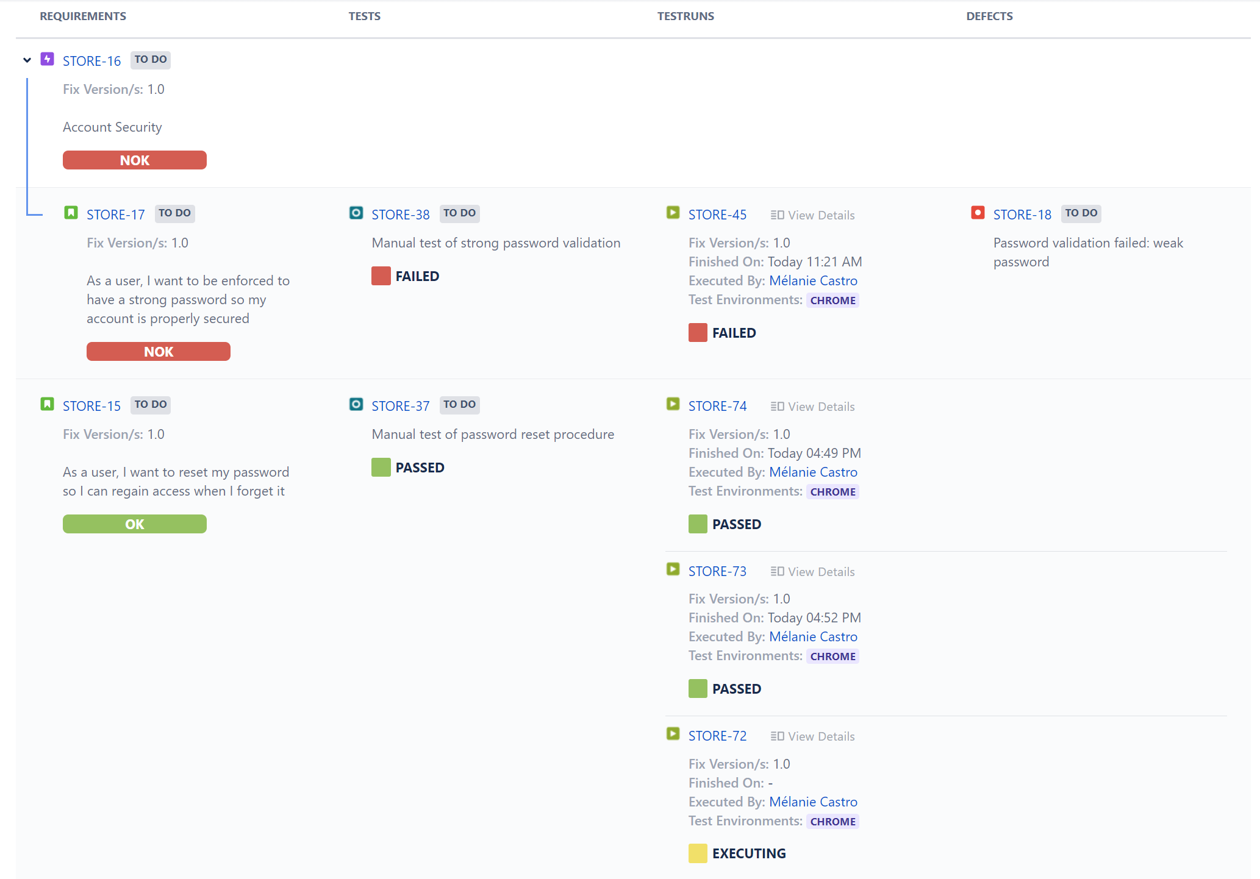Image resolution: width=1260 pixels, height=879 pixels.
Task: Click the TO DO badge of STORE-16
Action: click(x=151, y=60)
